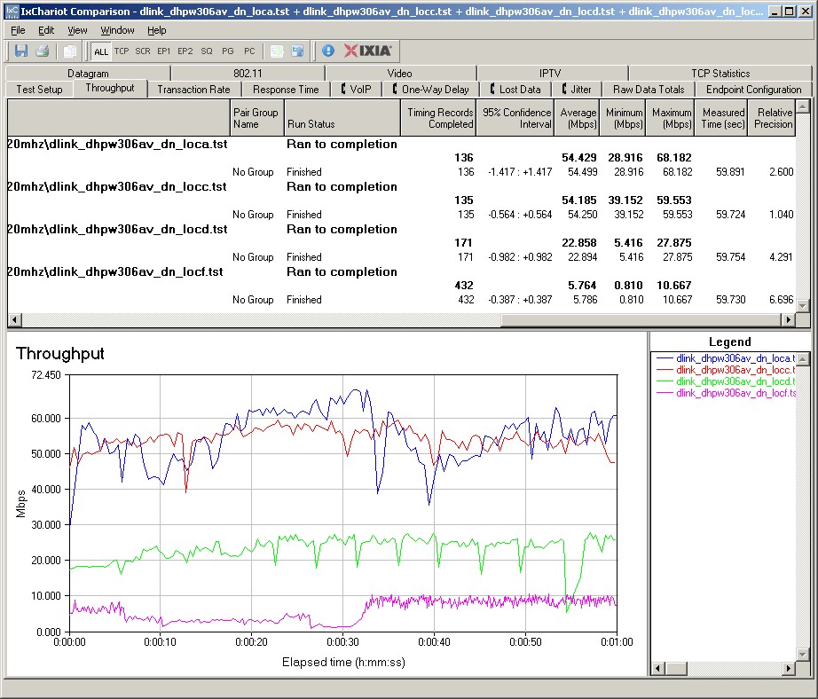Click the Average (Mbps) column header
This screenshot has height=699, width=818.
point(577,118)
